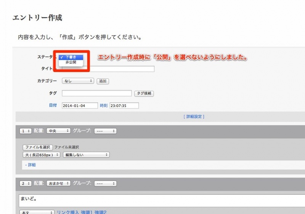The image size is (305, 214).
Task: Choose 非公開 status option
Action: click(x=71, y=62)
